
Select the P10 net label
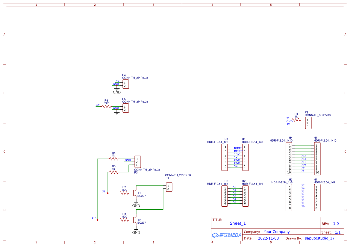click(94, 218)
